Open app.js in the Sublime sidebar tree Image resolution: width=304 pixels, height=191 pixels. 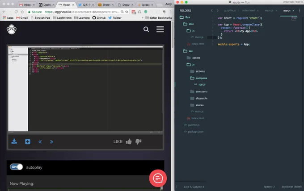[200, 84]
